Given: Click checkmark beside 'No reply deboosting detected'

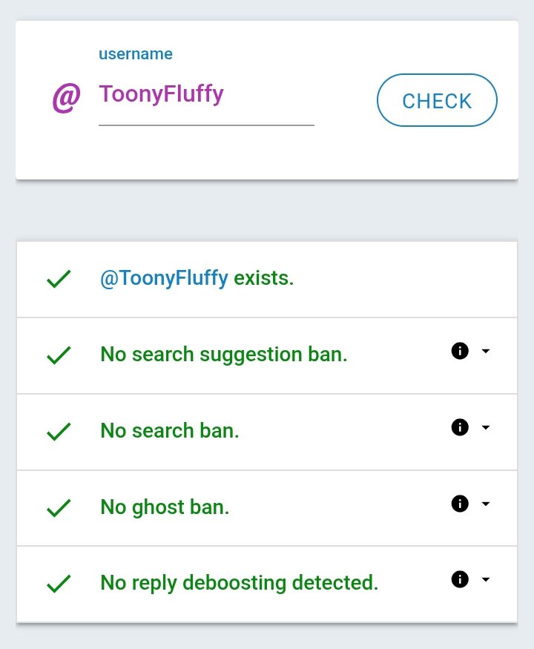Looking at the screenshot, I should (x=59, y=584).
